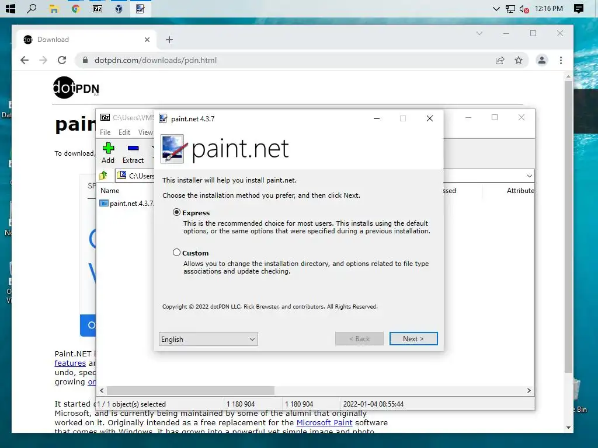Click the Chrome address bar URL
This screenshot has width=598, height=448.
click(155, 60)
